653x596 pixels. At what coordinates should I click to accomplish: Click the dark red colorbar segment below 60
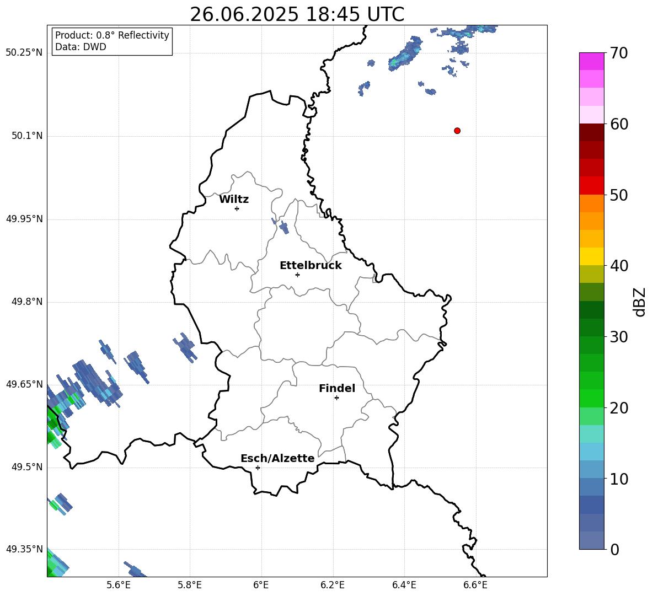(x=591, y=132)
